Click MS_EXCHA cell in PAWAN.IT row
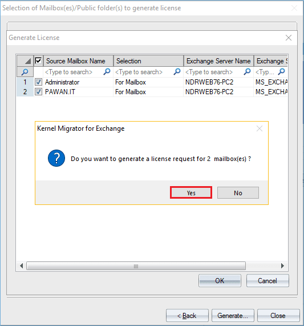Viewport: 304px width, 326px height. 271,92
